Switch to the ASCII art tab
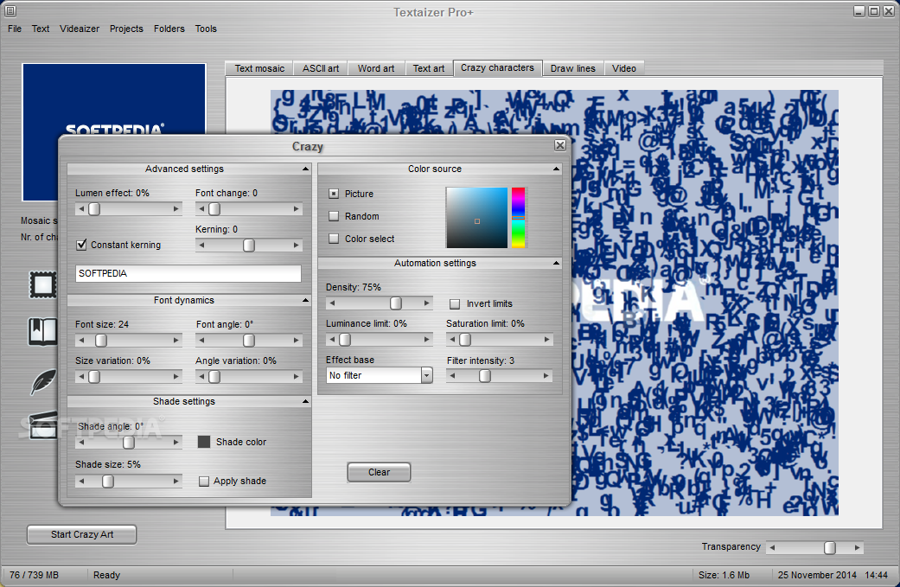The image size is (900, 587). click(x=321, y=68)
